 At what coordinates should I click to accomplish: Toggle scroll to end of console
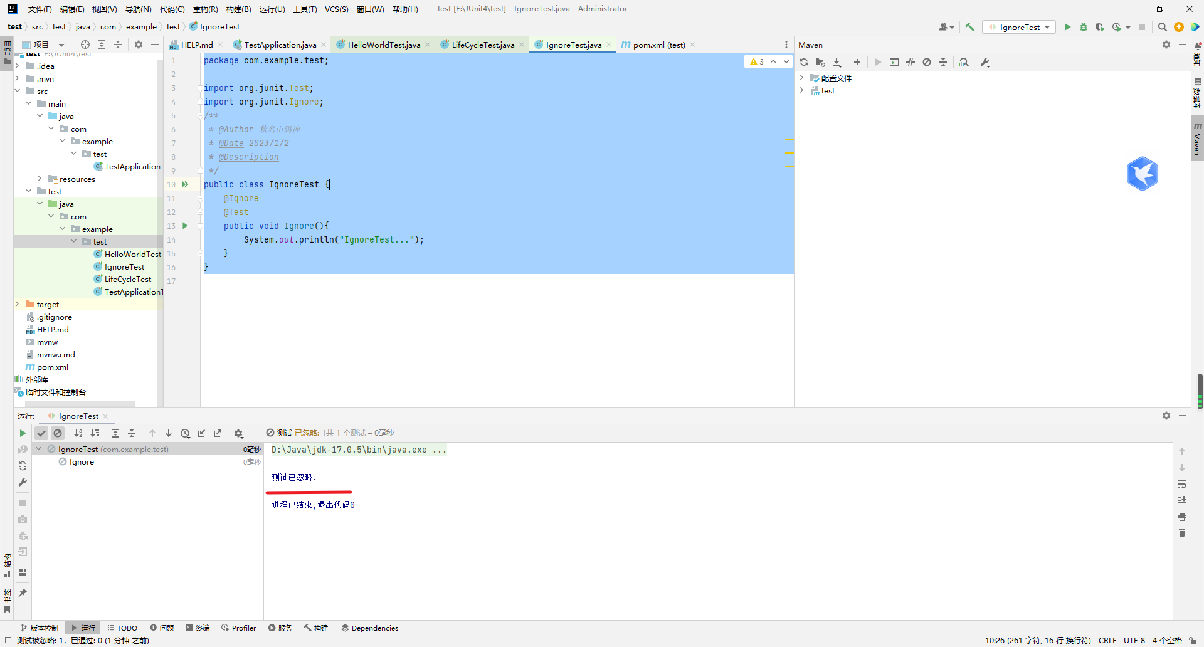tap(1182, 500)
